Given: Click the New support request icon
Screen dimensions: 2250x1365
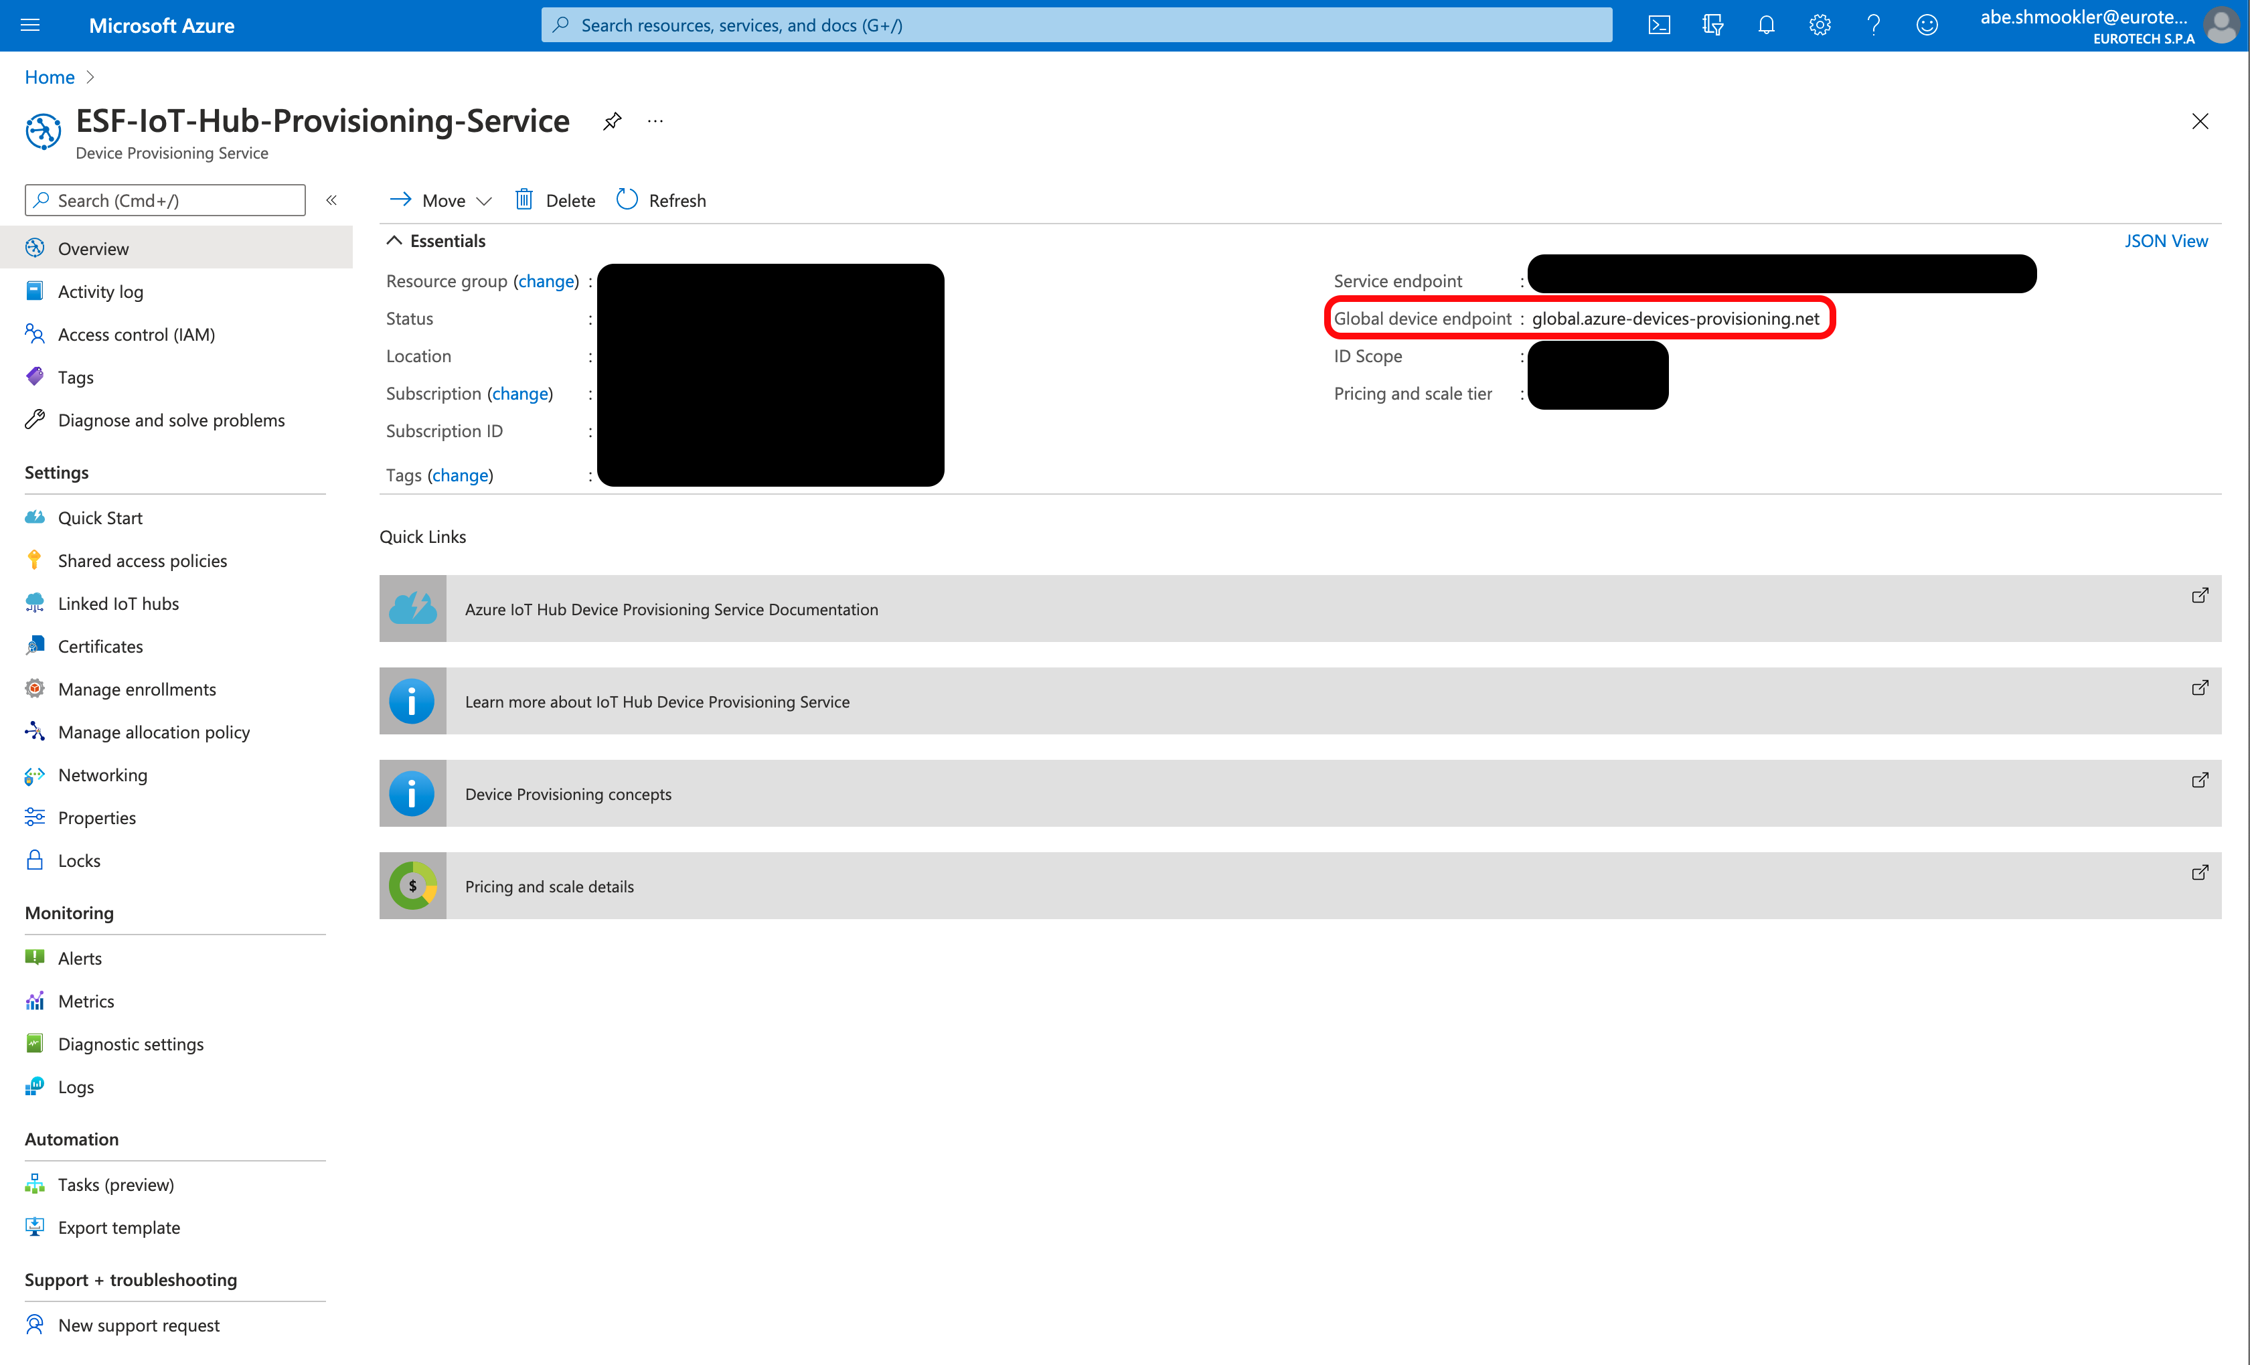Looking at the screenshot, I should (x=35, y=1325).
